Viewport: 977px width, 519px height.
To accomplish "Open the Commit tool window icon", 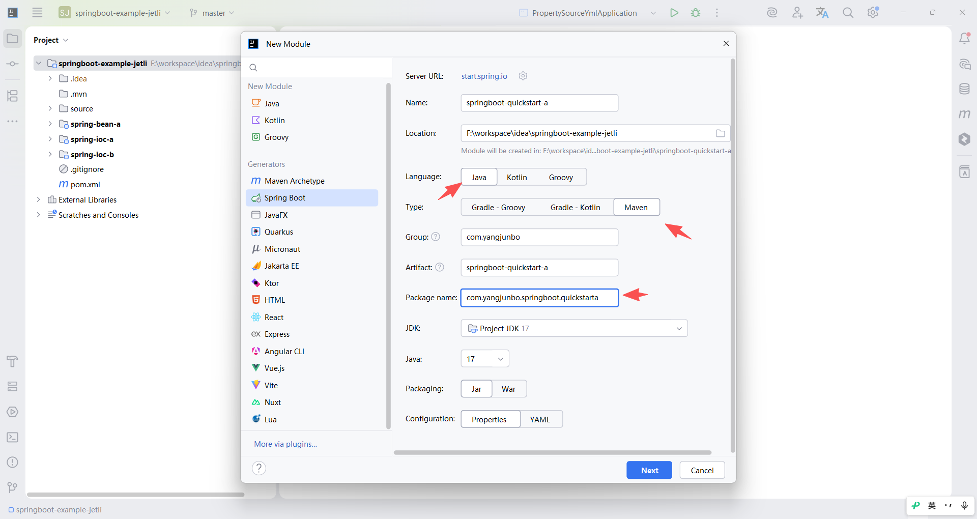I will tap(13, 64).
